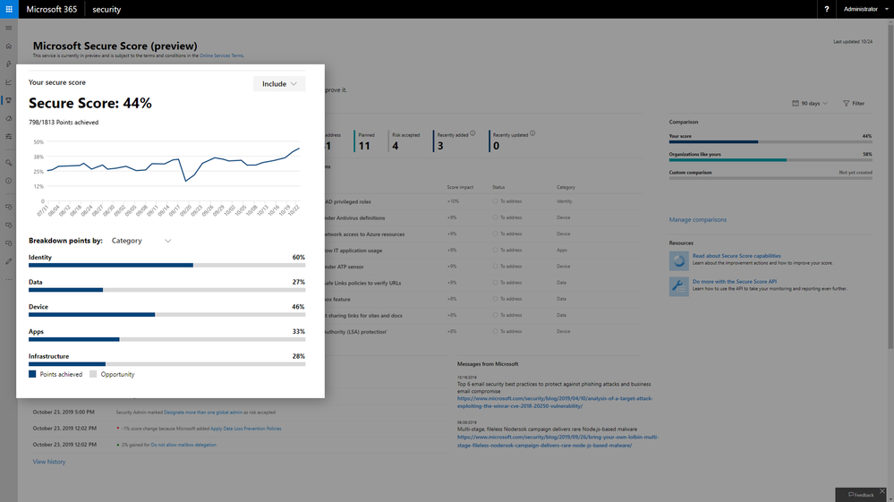Click the pencil customize icon in sidebar
This screenshot has width=894, height=502.
tap(9, 261)
